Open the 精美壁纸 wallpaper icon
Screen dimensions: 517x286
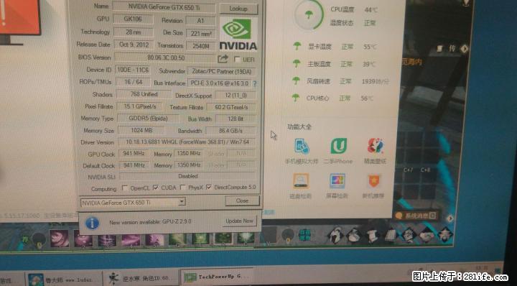point(376,146)
